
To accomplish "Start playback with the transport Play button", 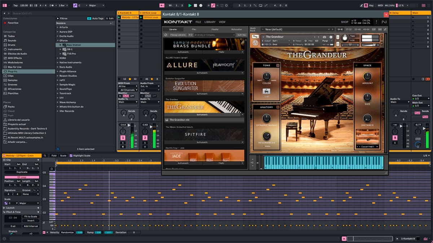I will [x=190, y=5].
